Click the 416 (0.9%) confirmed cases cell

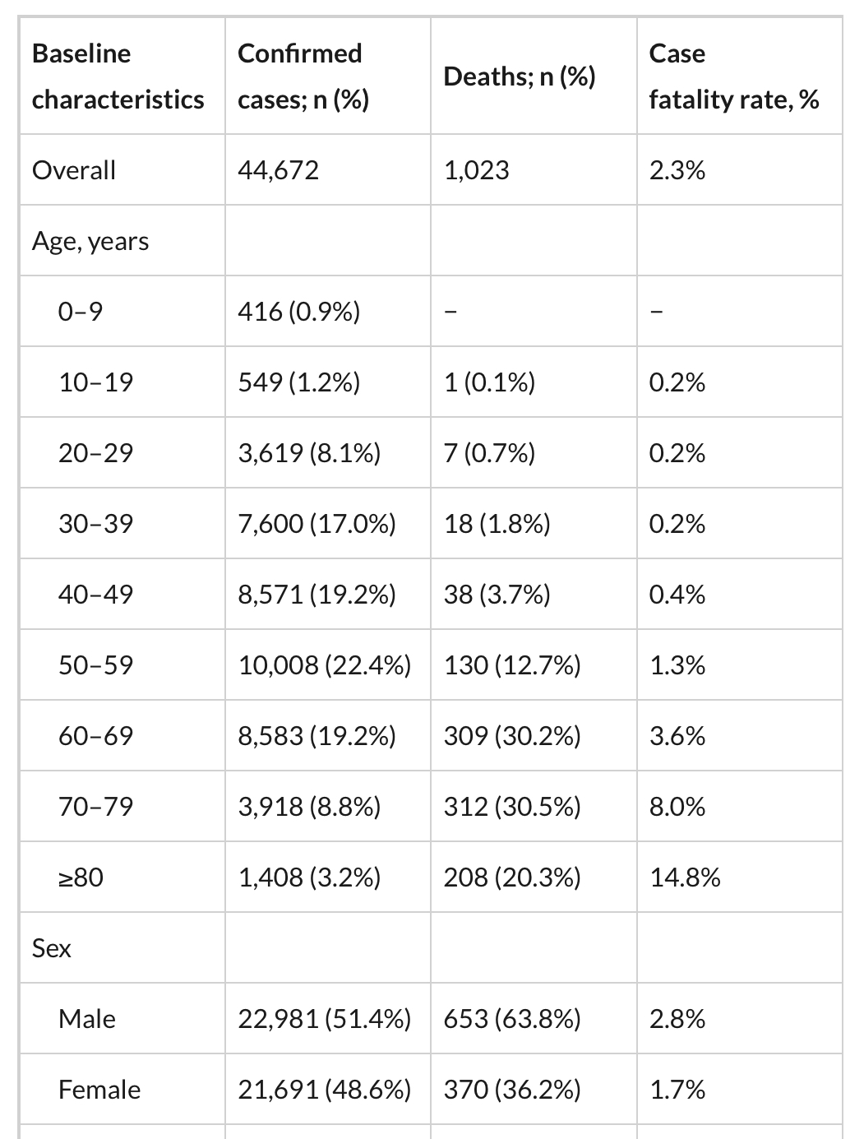coord(299,312)
